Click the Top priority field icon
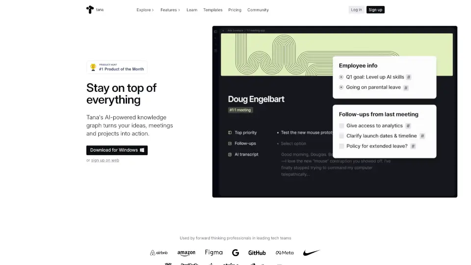This screenshot has width=471, height=265. coord(230,132)
